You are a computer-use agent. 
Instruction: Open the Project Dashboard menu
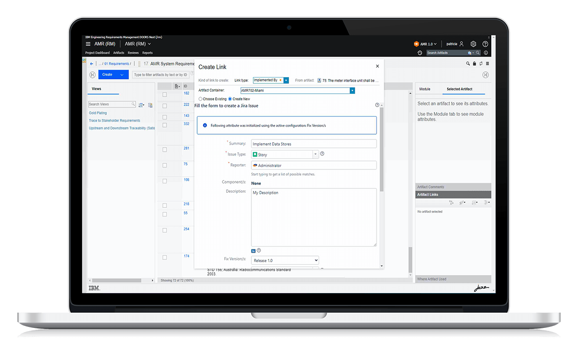[97, 53]
